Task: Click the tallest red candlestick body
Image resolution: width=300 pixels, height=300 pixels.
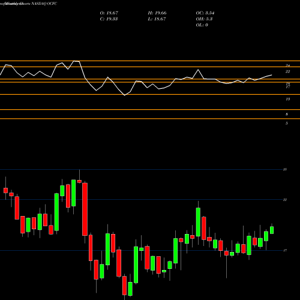Action: [x=85, y=209]
